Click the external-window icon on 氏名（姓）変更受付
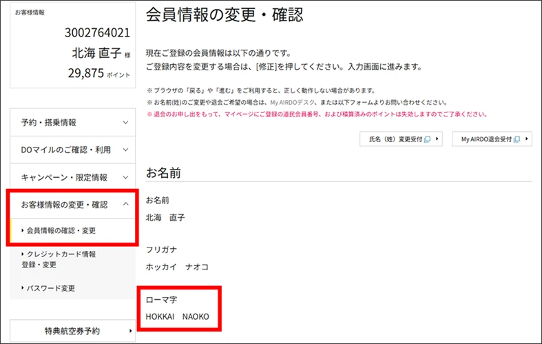The height and width of the screenshot is (344, 542). 428,139
